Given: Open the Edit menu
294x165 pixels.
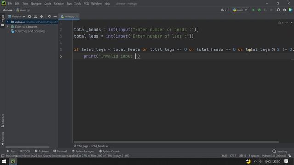Looking at the screenshot, I should (17, 4).
